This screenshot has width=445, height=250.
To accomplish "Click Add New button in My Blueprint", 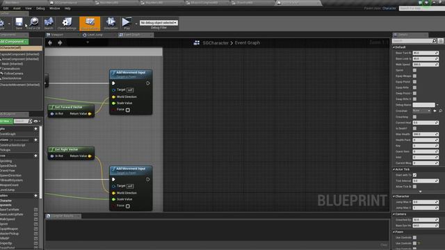I will pyautogui.click(x=6, y=122).
